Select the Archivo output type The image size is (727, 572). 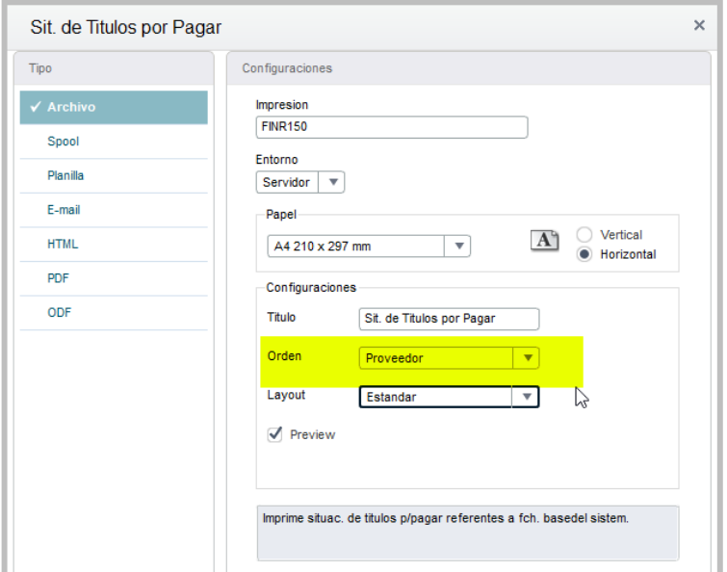(114, 107)
